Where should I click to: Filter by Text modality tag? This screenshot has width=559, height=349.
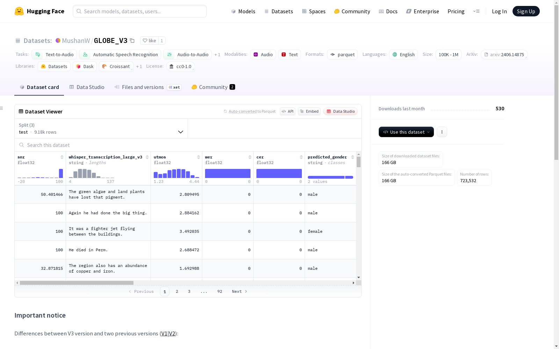tap(289, 54)
